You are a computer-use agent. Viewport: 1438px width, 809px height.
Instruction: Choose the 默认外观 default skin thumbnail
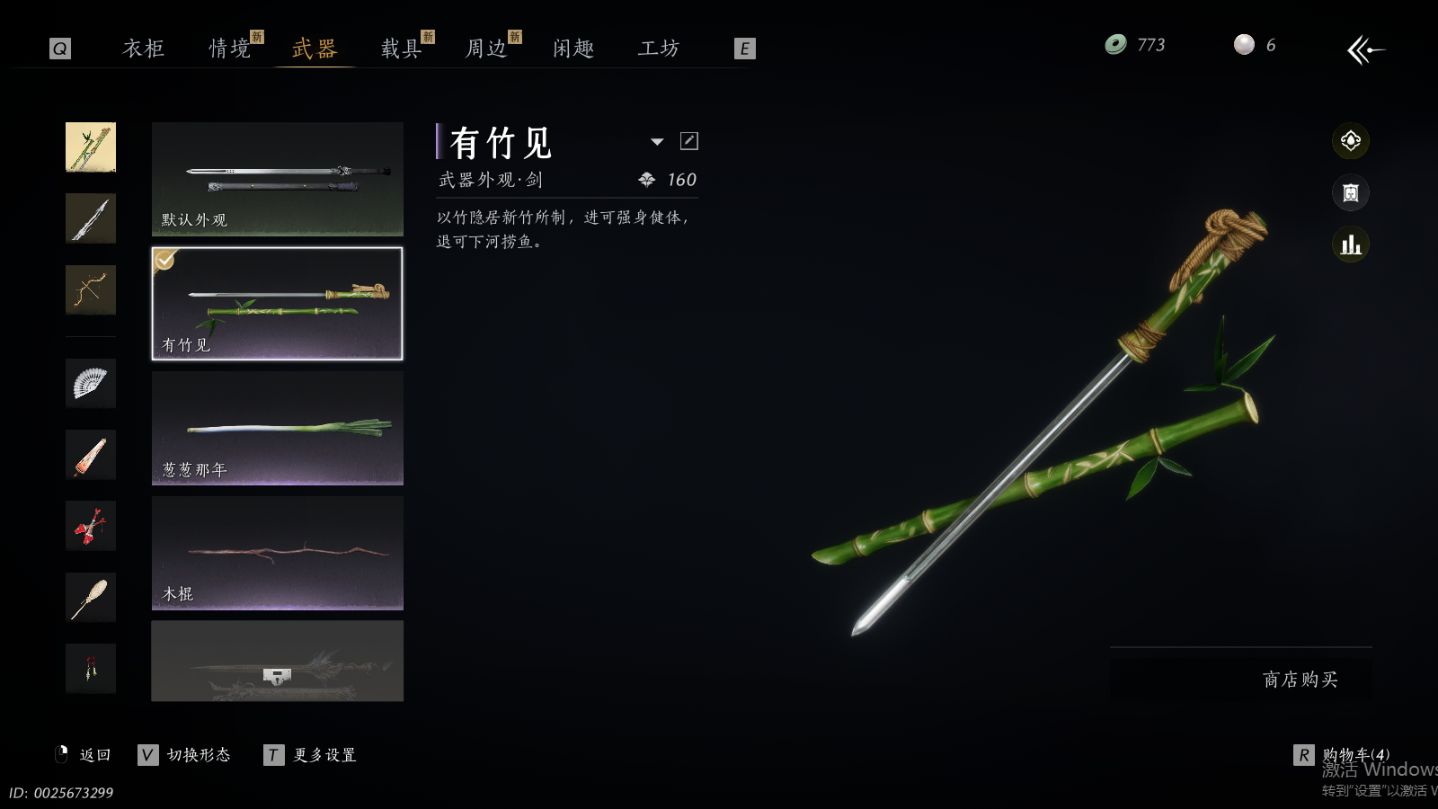[x=278, y=179]
